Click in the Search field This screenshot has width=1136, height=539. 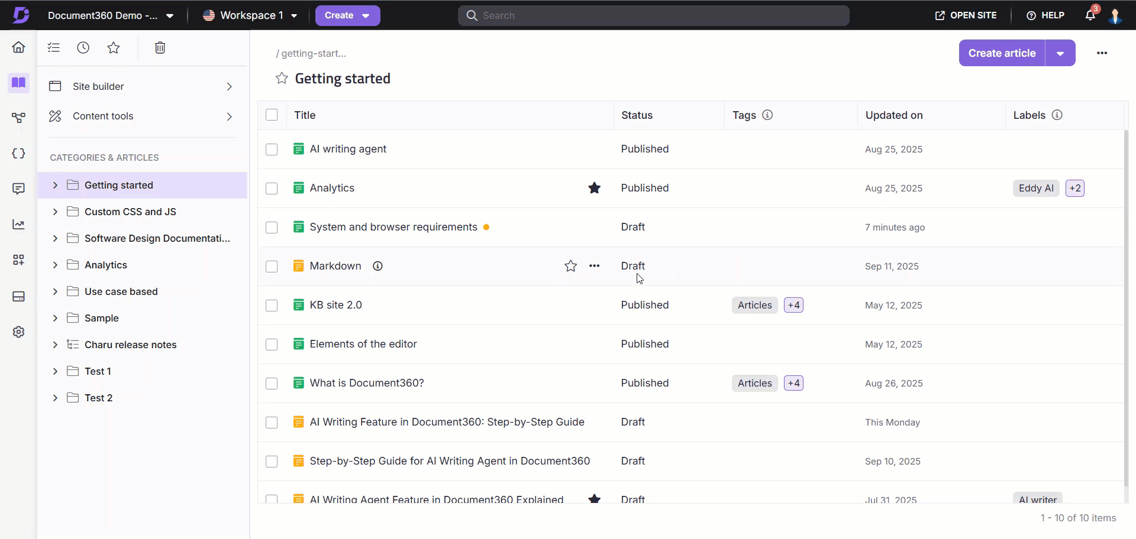pyautogui.click(x=654, y=15)
